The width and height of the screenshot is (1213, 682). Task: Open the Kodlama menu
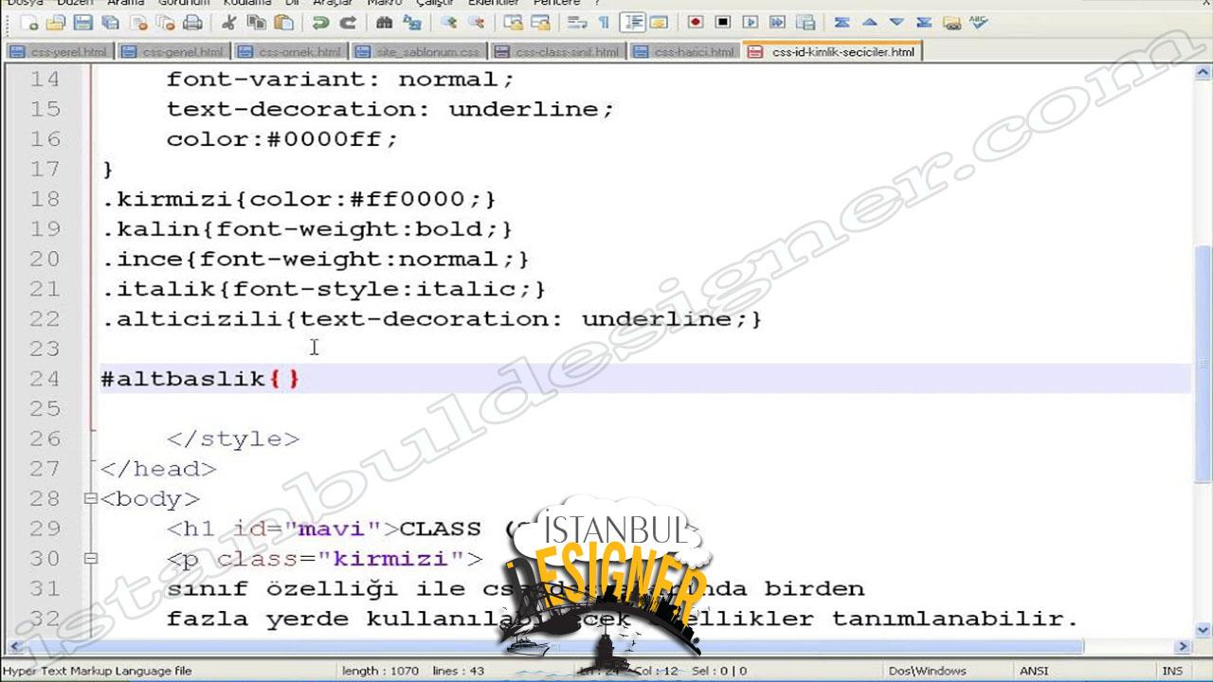tap(247, 4)
